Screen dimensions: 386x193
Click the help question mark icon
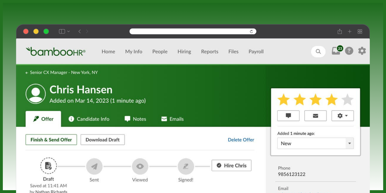click(349, 51)
